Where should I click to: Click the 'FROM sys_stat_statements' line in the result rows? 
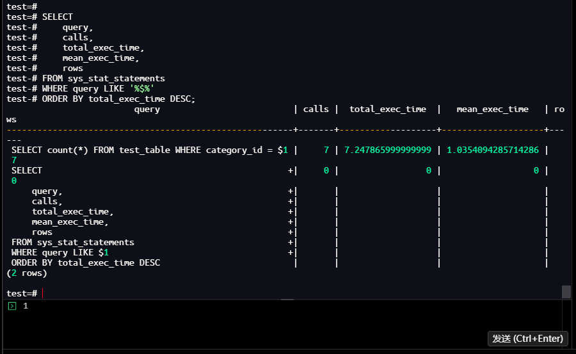coord(73,242)
